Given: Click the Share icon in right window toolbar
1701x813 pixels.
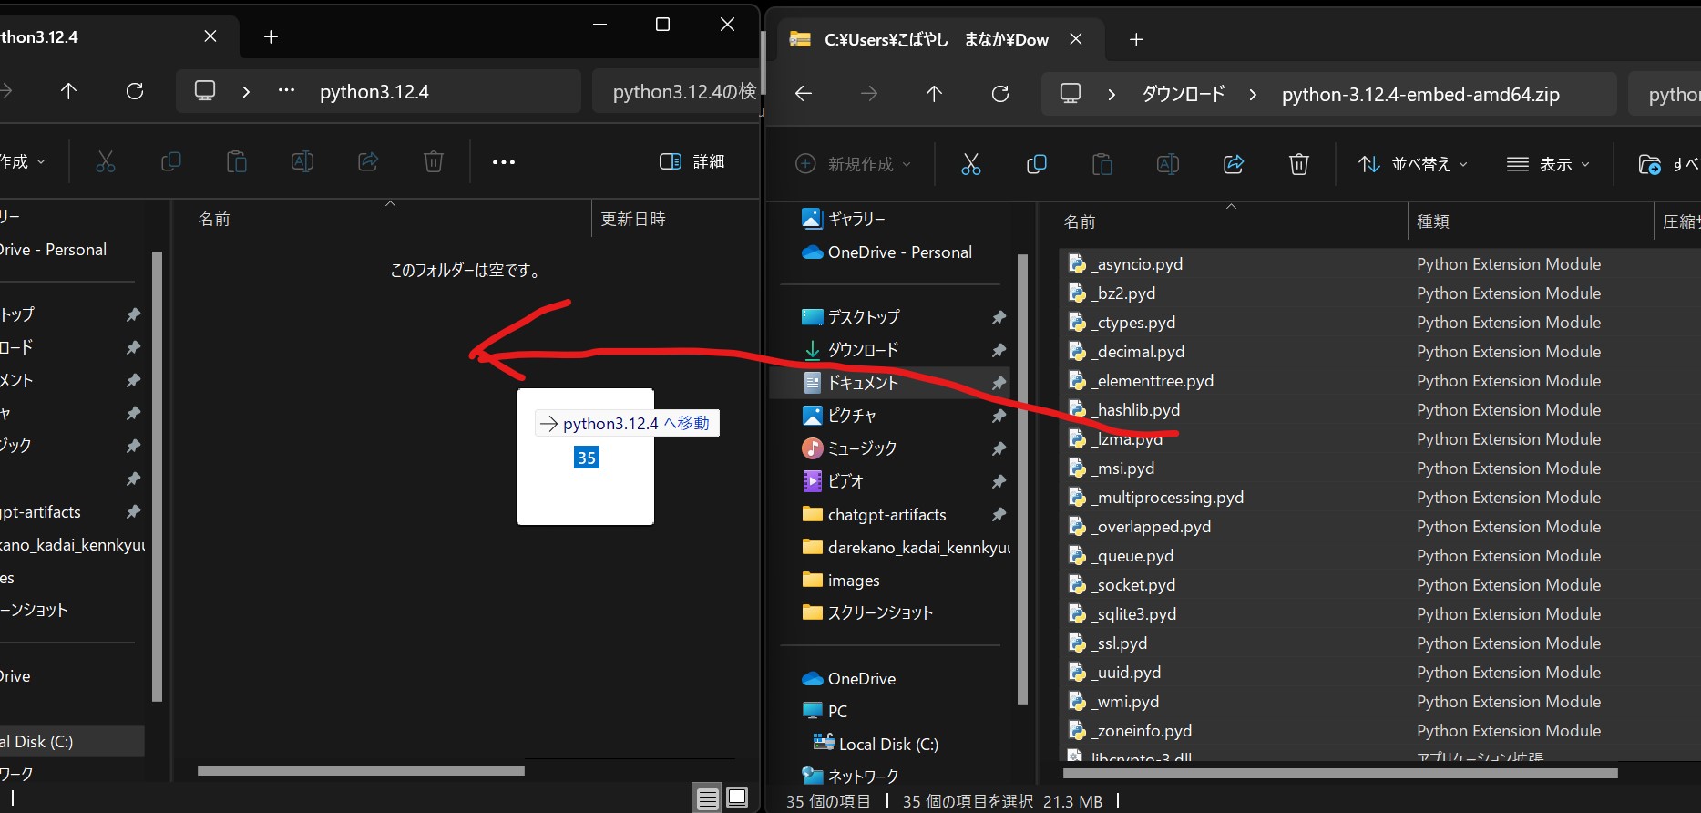Looking at the screenshot, I should pos(1233,164).
